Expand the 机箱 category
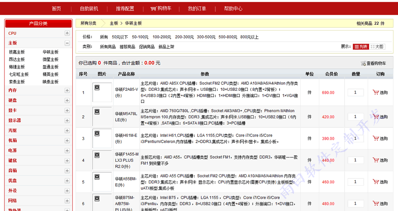The image size is (398, 211). [x=67, y=141]
